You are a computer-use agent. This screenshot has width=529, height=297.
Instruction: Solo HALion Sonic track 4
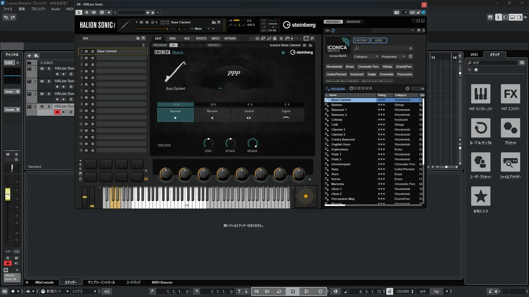click(49, 106)
